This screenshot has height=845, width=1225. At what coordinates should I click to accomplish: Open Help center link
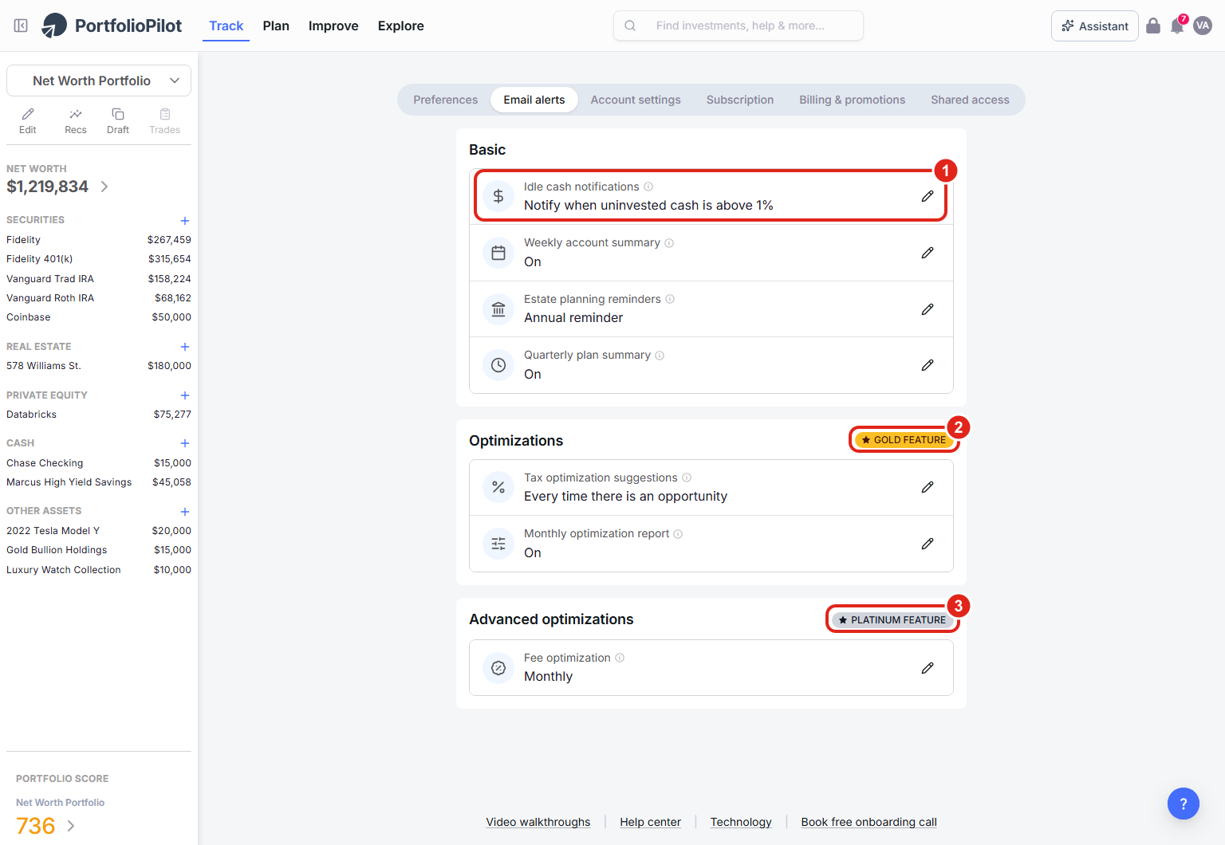click(x=650, y=822)
